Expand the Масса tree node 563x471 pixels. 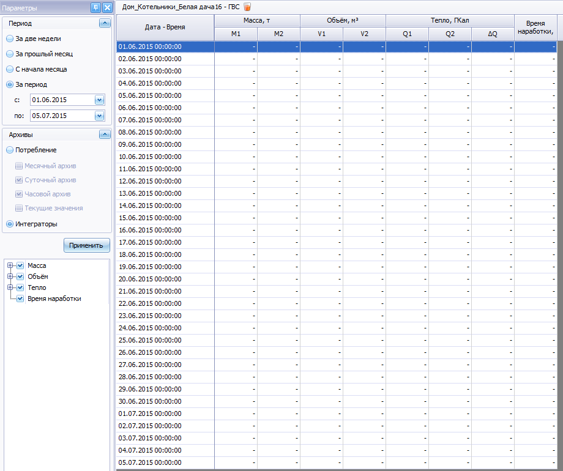click(10, 265)
